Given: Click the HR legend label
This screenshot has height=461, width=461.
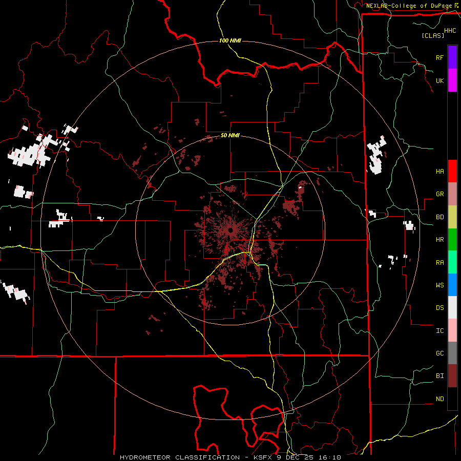Looking at the screenshot, I should [439, 240].
